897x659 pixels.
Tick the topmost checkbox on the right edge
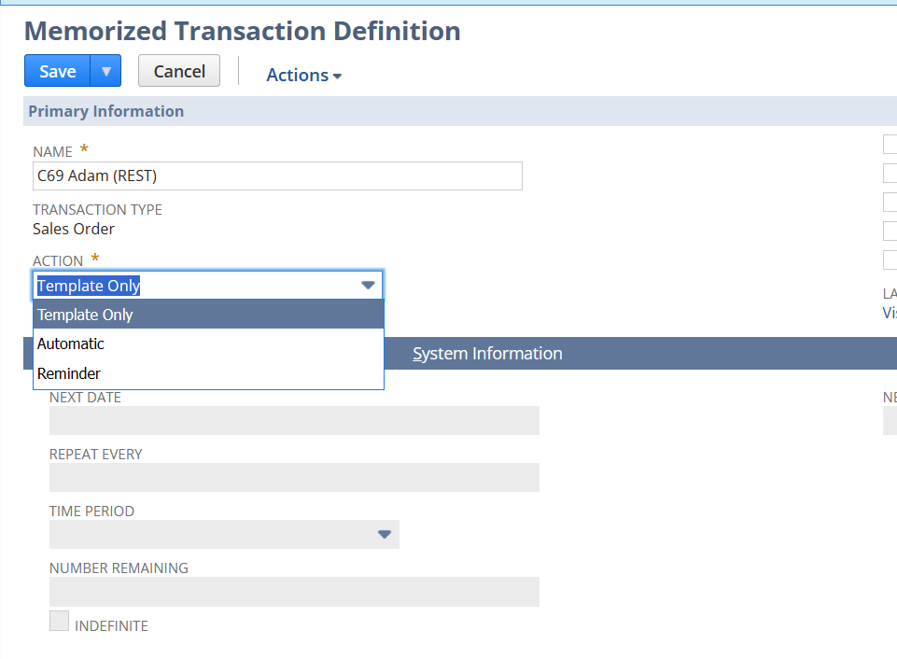click(x=890, y=144)
